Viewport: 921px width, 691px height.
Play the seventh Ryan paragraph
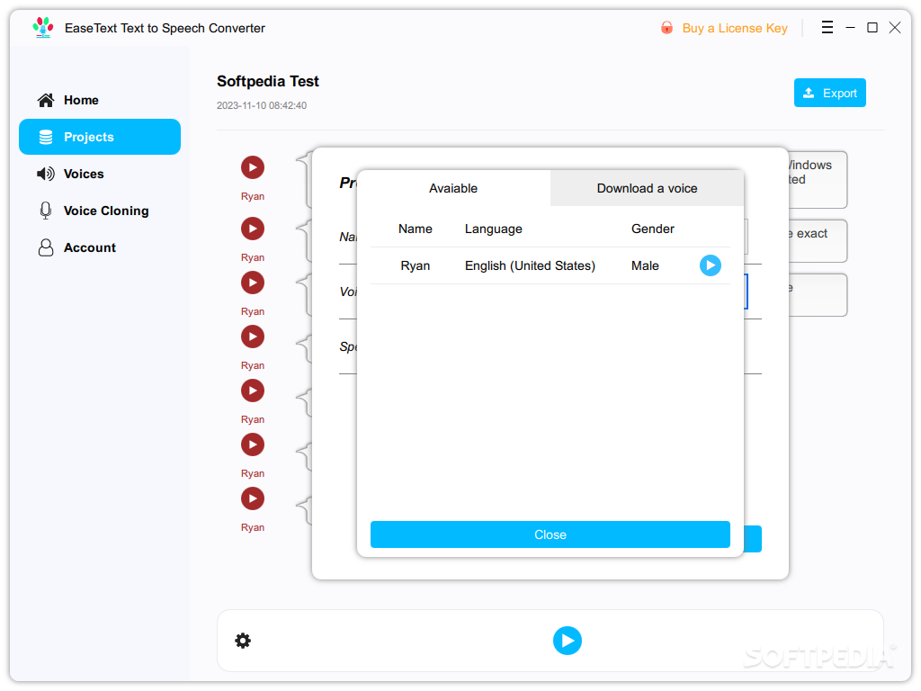(x=253, y=498)
